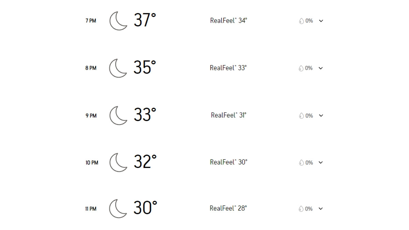Expand the 10 PM forecast row chevron
Screen dimensions: 409x230
(321, 163)
